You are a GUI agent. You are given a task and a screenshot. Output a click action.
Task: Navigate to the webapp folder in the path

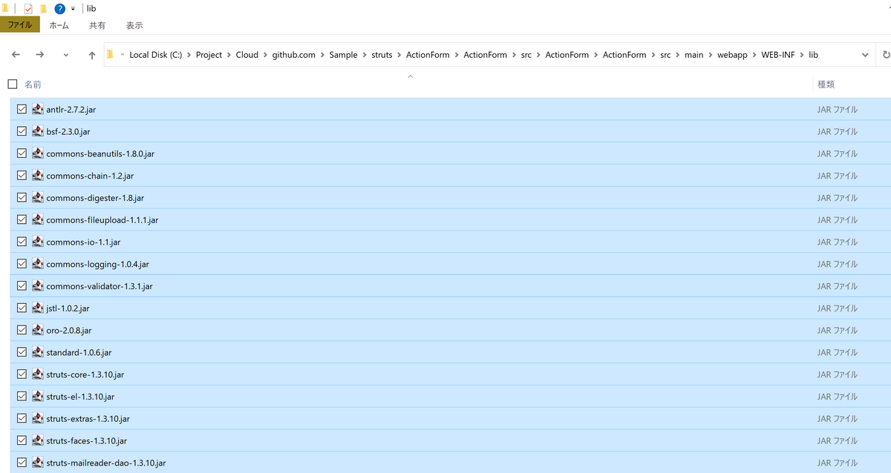[732, 55]
